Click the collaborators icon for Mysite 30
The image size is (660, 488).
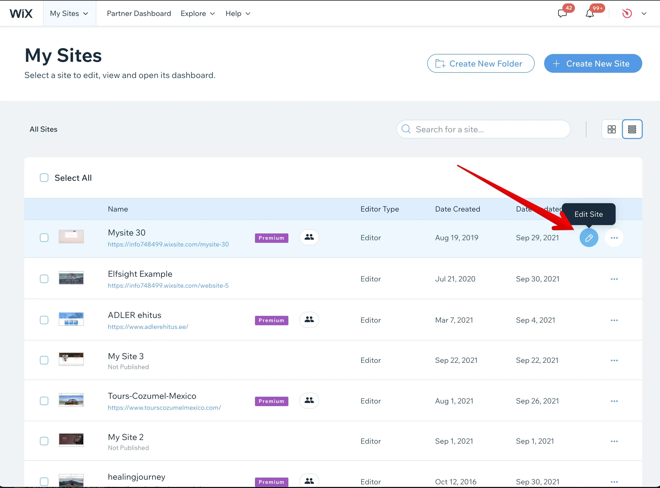click(x=309, y=237)
